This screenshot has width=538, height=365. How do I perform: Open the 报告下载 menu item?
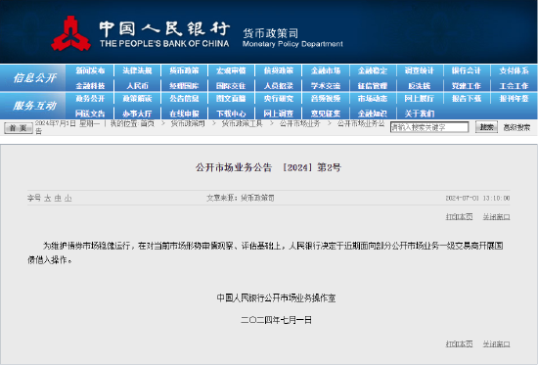467,99
